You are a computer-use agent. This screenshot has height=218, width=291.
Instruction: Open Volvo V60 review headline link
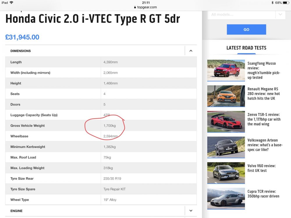click(x=262, y=168)
